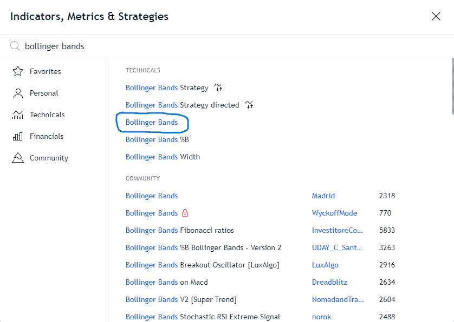Add the circled Bollinger Bands indicator

coord(152,122)
